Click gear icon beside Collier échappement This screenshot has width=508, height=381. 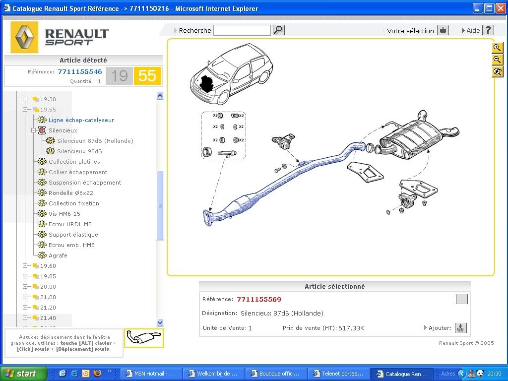point(42,172)
